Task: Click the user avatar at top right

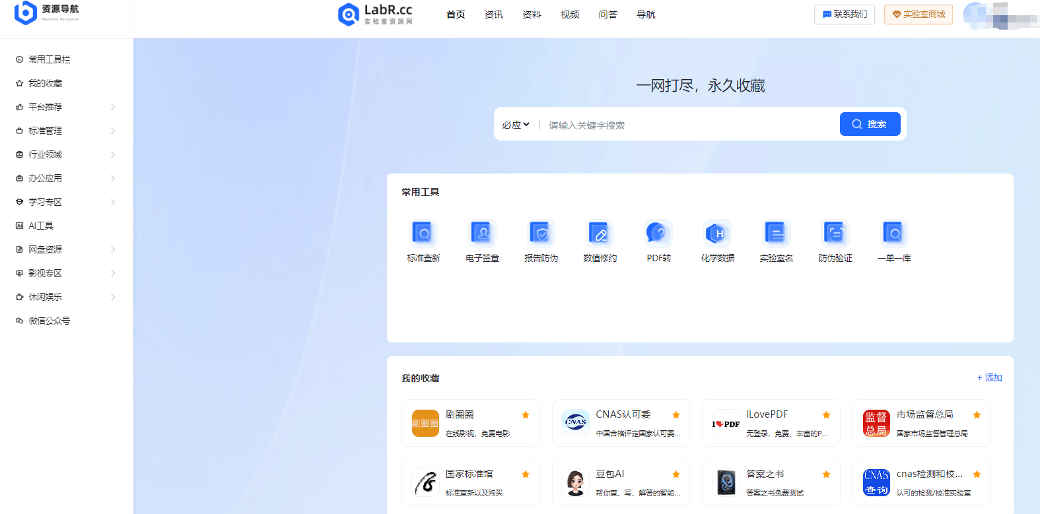Action: [977, 15]
